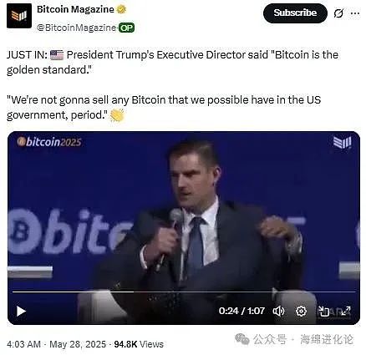Click the green OP badge

point(127,28)
